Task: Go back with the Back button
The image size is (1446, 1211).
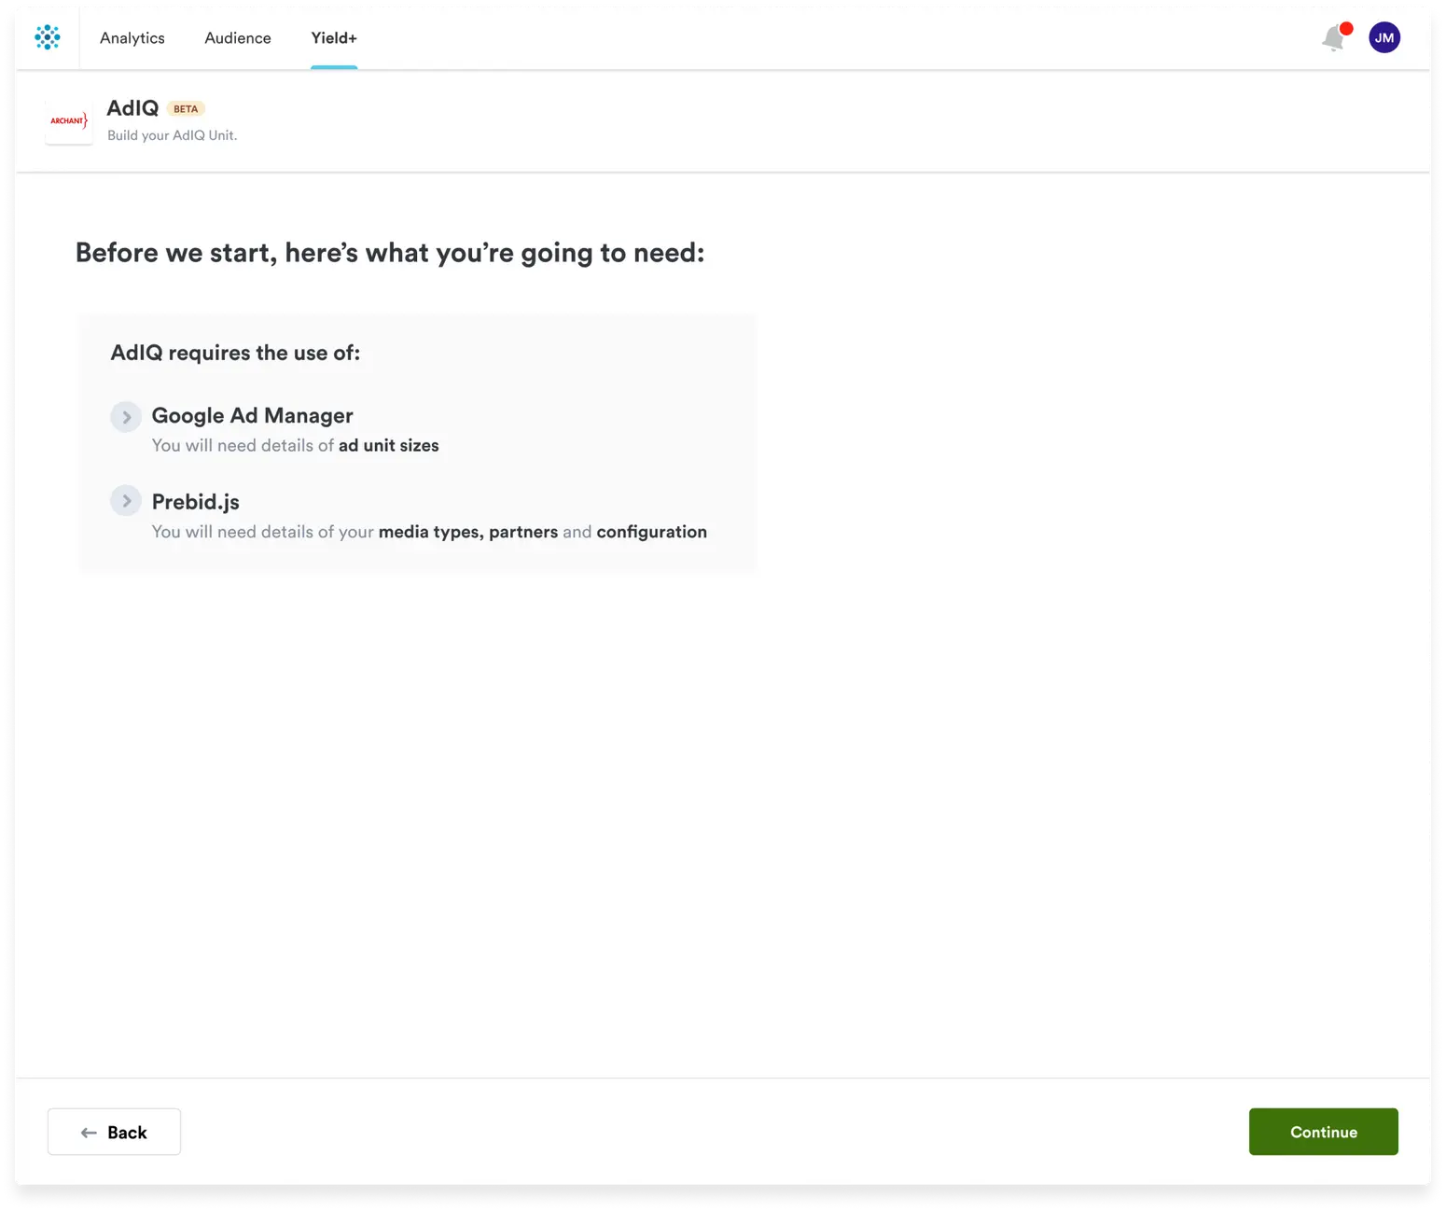Action: click(x=114, y=1132)
